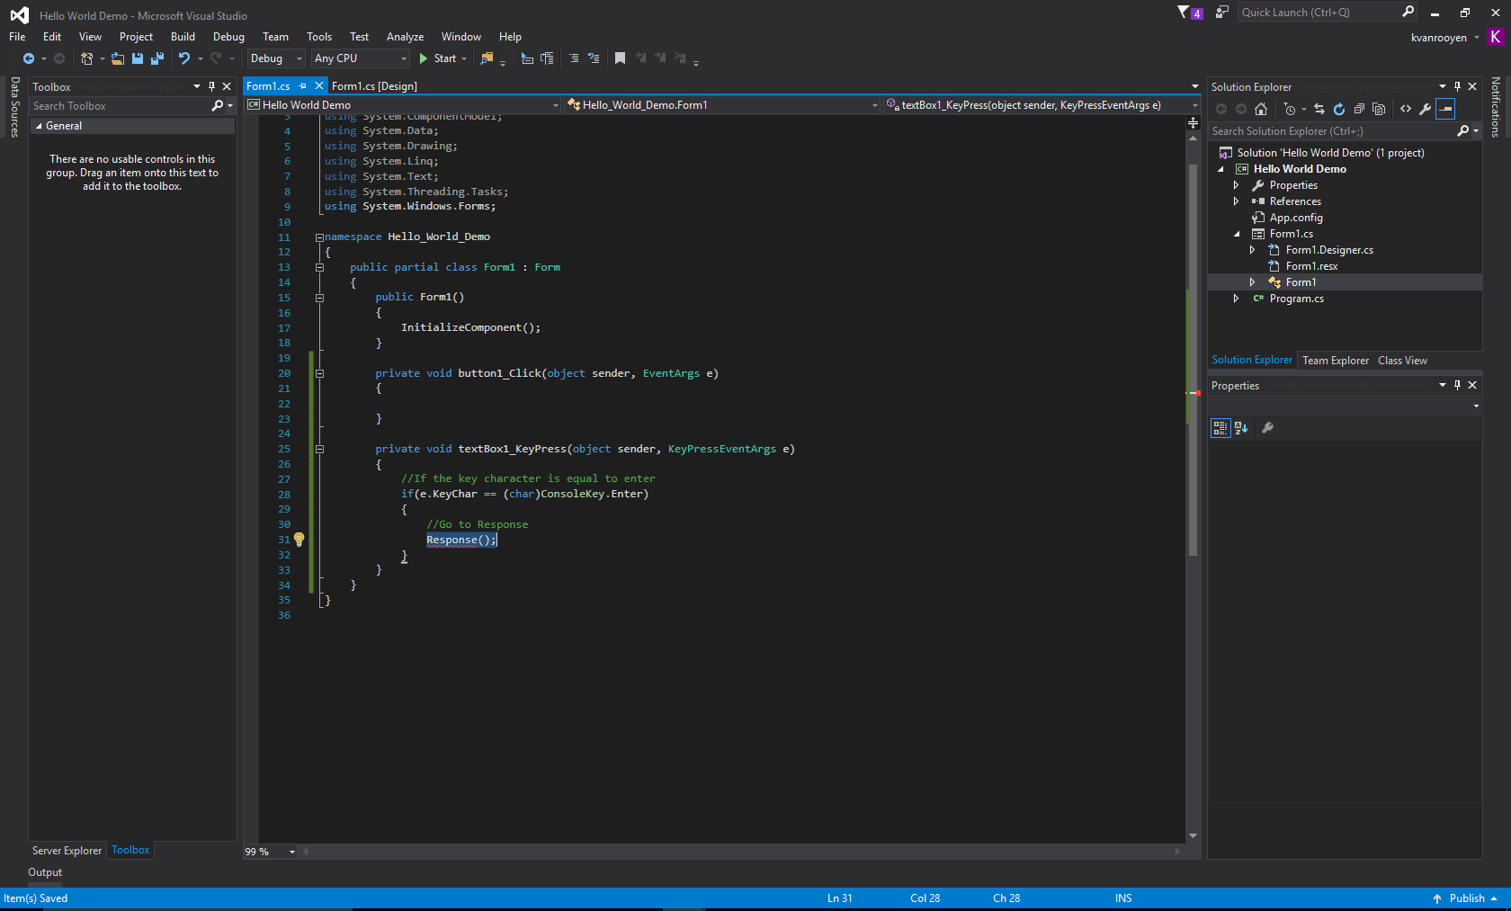Viewport: 1511px width, 911px height.
Task: Click the Publish button in the status bar
Action: [x=1465, y=898]
